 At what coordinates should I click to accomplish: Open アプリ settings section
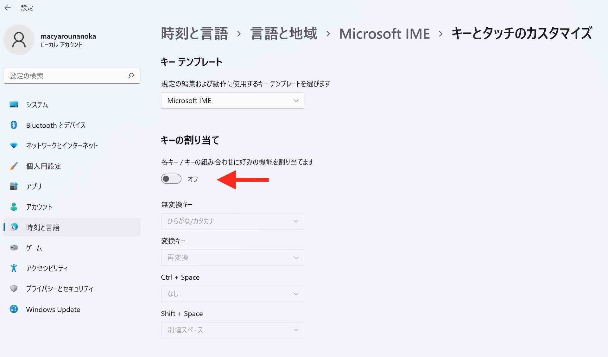click(x=72, y=186)
